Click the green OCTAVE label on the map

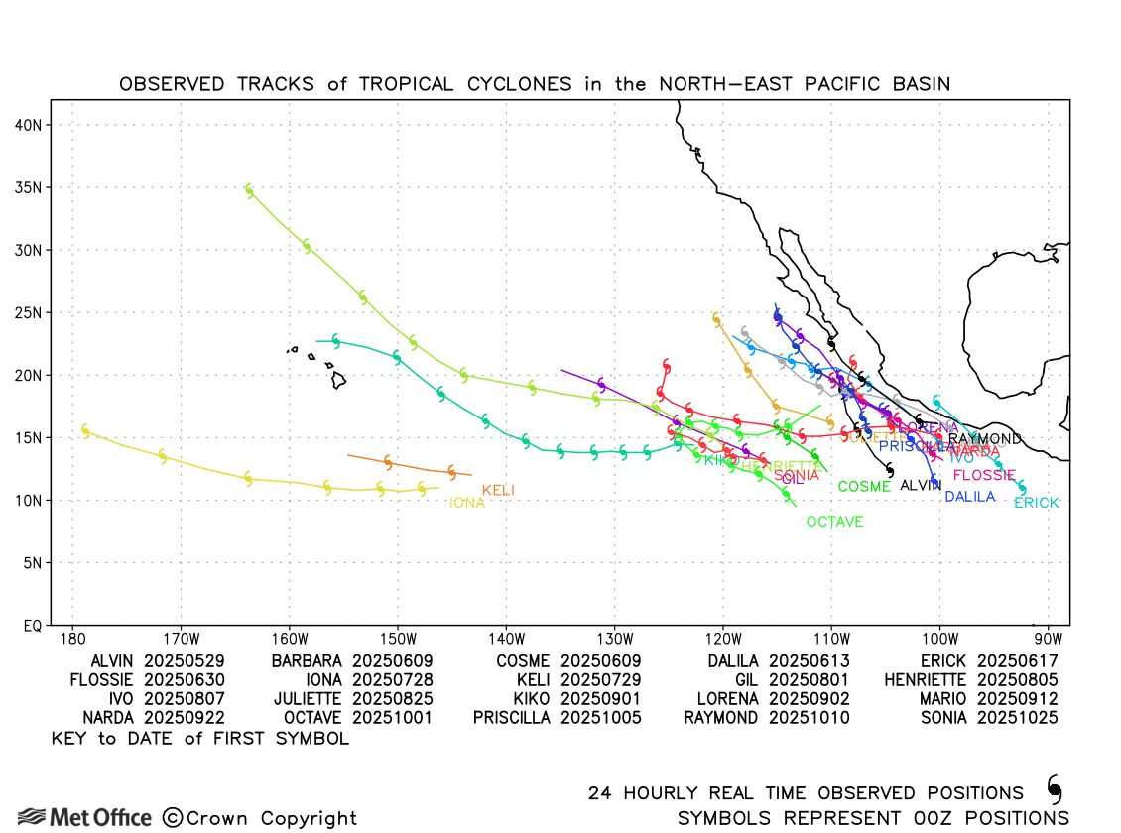834,522
